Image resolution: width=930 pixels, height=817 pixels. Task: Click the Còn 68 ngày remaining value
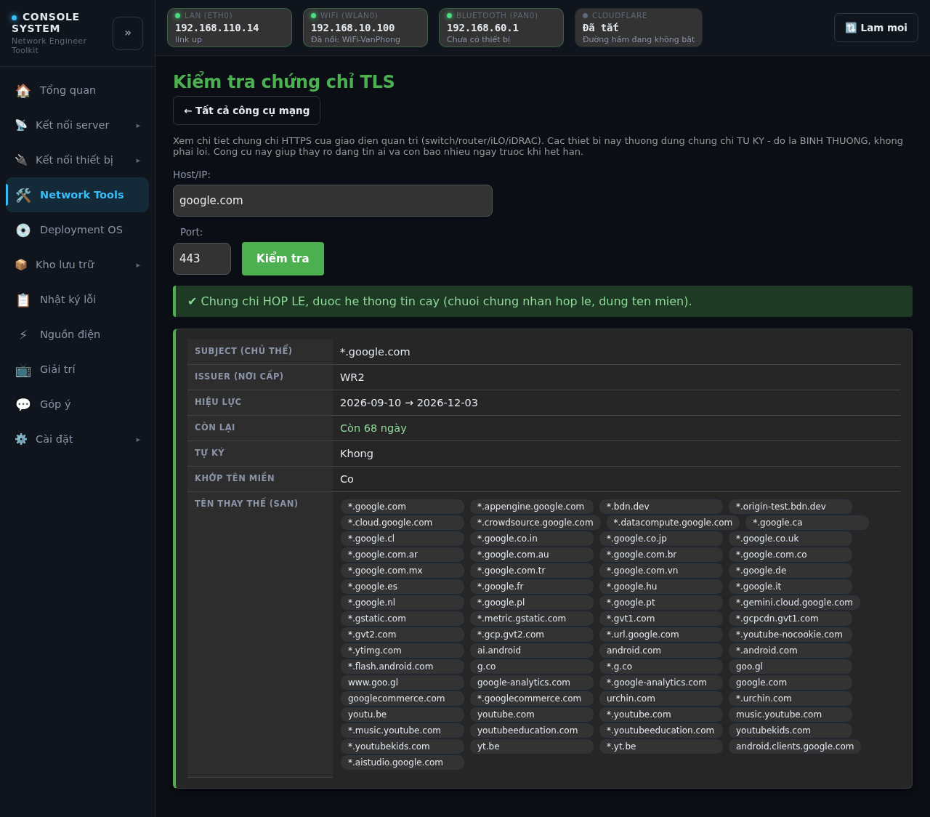coord(373,428)
